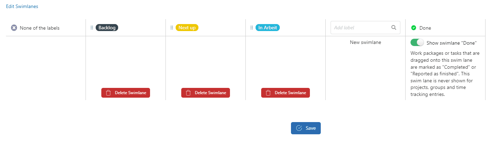Click the magnifier icon in Add label field

394,28
